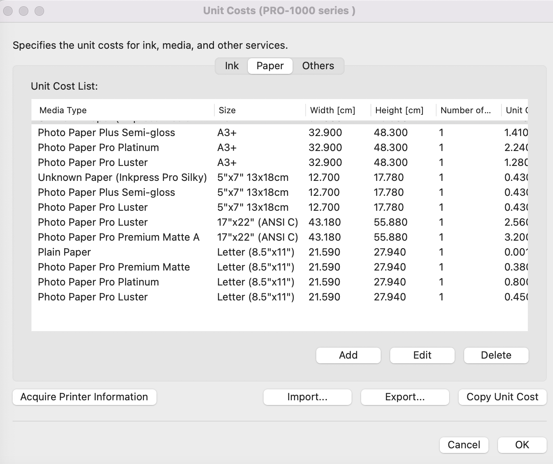
Task: Click the Edit button
Action: [422, 355]
